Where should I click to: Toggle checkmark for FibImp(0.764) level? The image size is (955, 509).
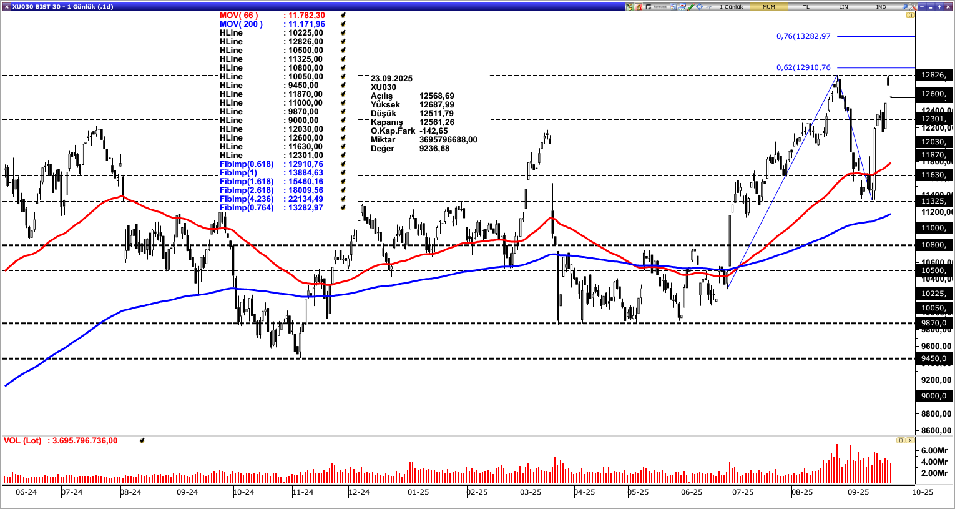(x=343, y=208)
